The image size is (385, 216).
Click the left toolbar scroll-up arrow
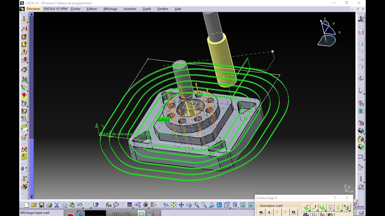tap(32, 14)
